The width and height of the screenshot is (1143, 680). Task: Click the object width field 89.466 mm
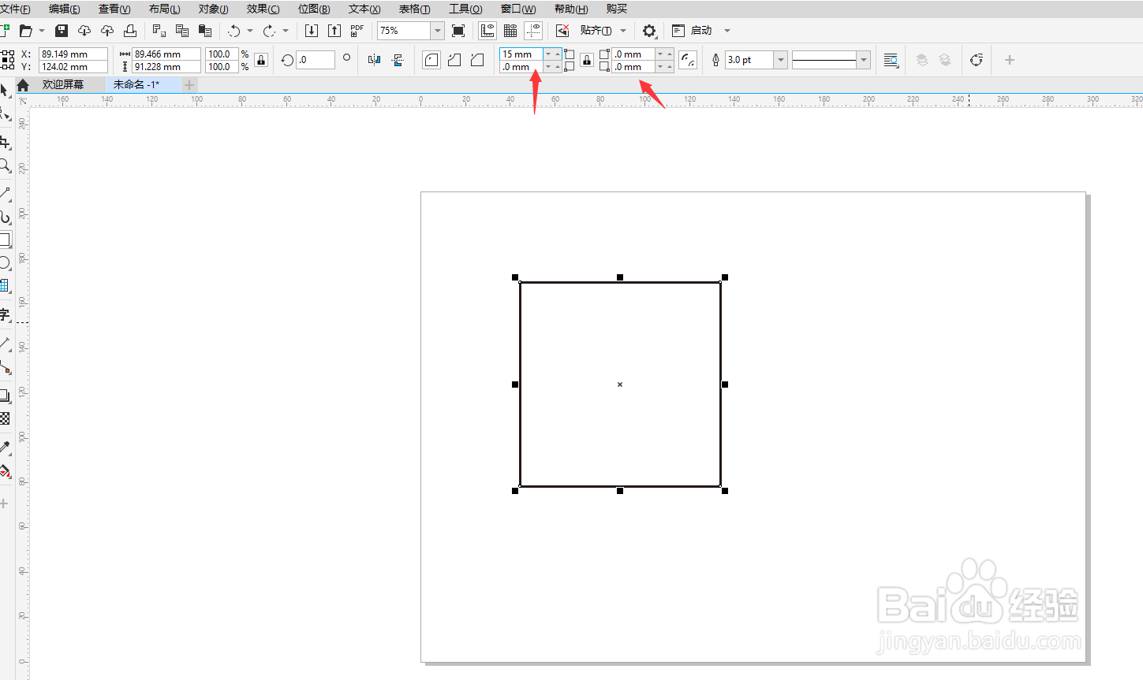click(166, 54)
